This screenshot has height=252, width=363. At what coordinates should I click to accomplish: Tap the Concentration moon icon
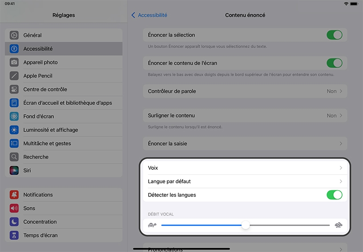[14, 222]
